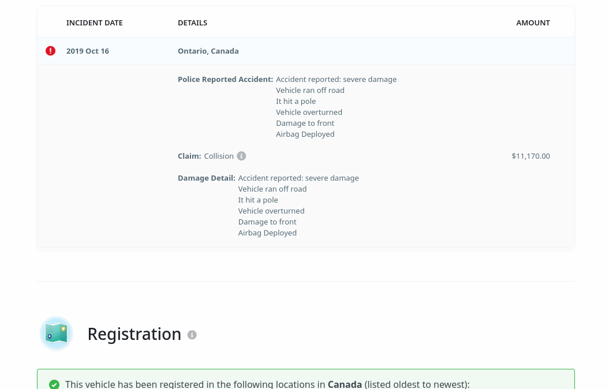The height and width of the screenshot is (389, 609).
Task: Click 'Airbag Deployed' under Police Reported Accident
Action: pyautogui.click(x=305, y=134)
